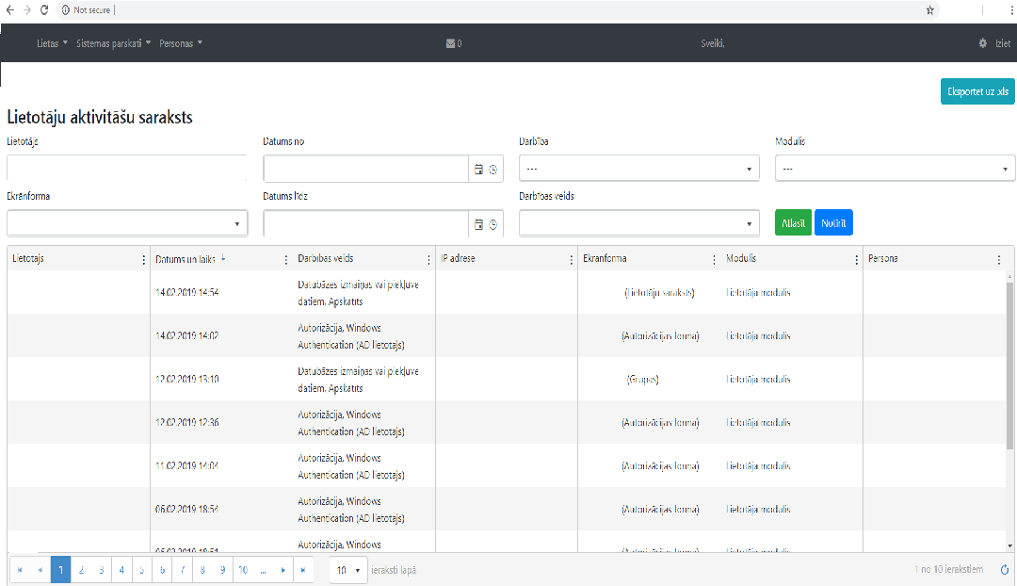Open calendar picker in Datums līdz field
Viewport: 1017px width, 586px height.
(478, 224)
